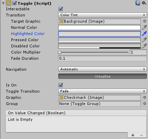
Task: Open the component settings gear menu
Action: 144,3
